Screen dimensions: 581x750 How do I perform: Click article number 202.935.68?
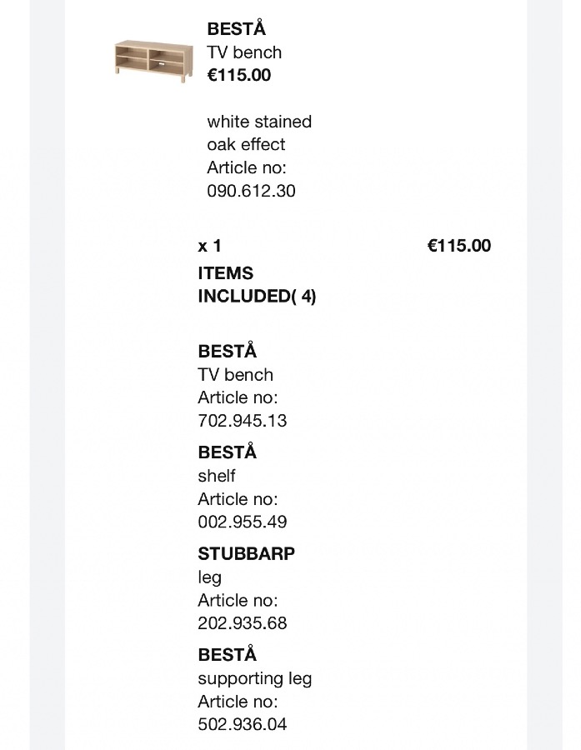pyautogui.click(x=243, y=623)
